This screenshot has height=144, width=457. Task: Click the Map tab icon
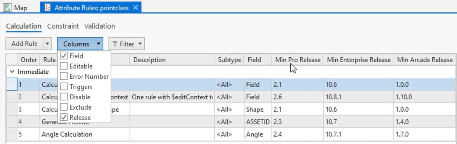(x=7, y=8)
